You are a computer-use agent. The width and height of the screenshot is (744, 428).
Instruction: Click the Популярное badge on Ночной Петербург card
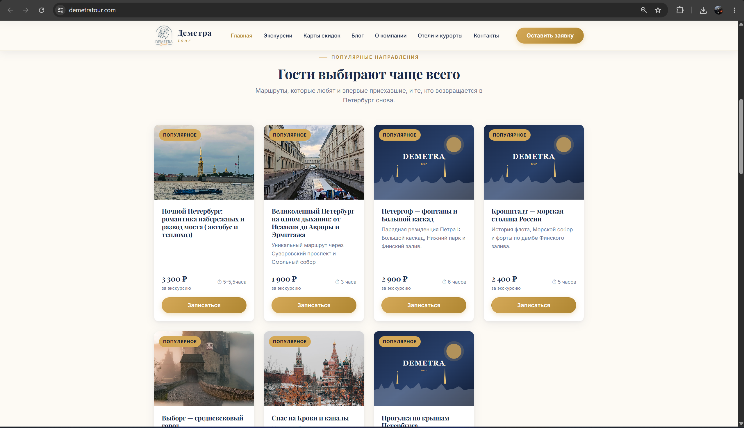(x=180, y=135)
